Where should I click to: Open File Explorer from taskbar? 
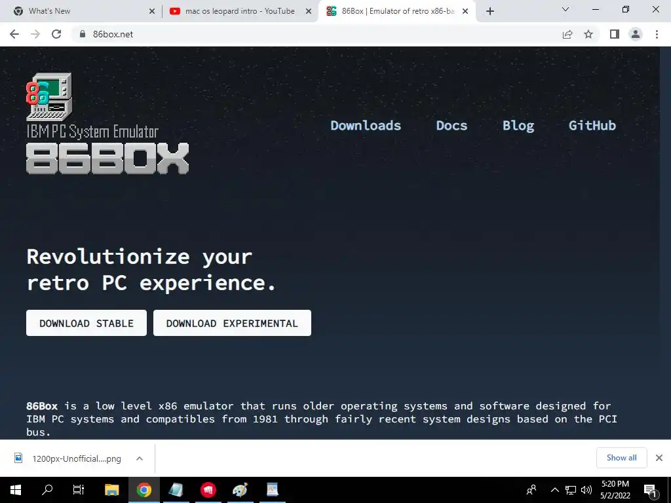111,490
